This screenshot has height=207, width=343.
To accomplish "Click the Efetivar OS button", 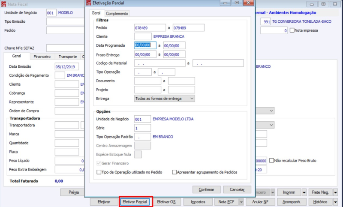I will point(166,202).
